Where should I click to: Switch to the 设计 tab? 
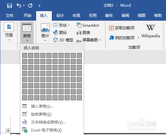[60, 16]
